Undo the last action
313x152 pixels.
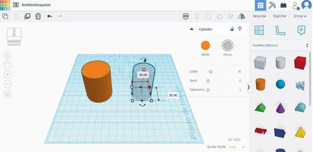(x=50, y=16)
